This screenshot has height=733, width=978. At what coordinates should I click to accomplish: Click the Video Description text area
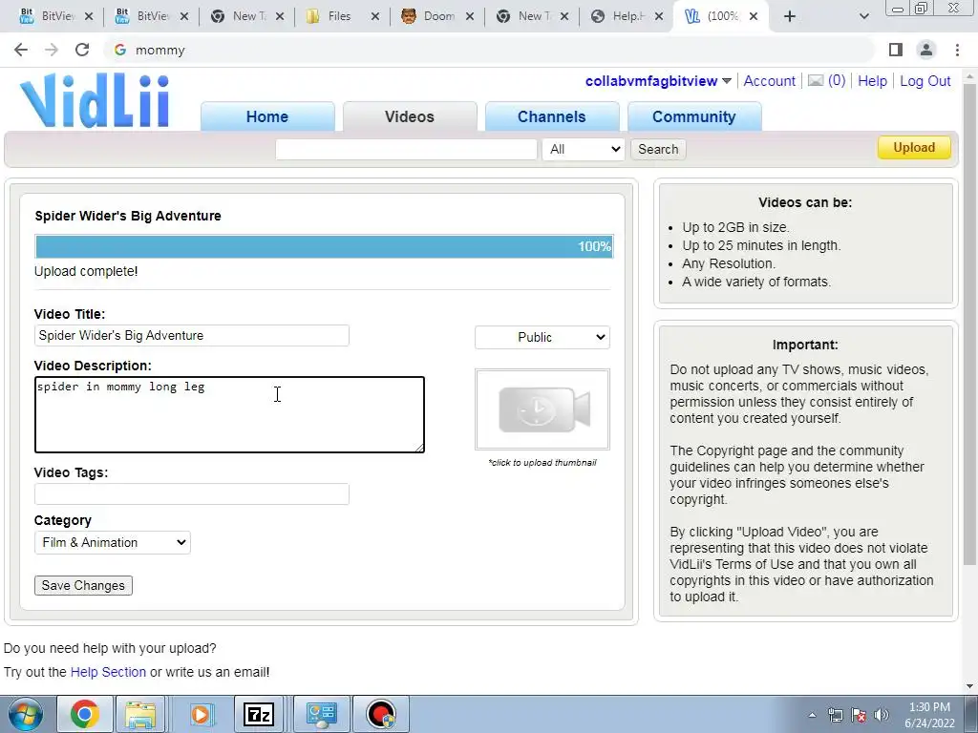pyautogui.click(x=229, y=414)
